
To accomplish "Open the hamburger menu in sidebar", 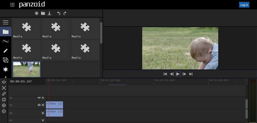I will (x=5, y=22).
